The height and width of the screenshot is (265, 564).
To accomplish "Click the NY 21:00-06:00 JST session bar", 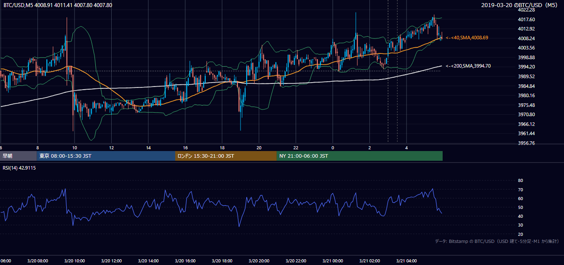I will click(x=360, y=156).
